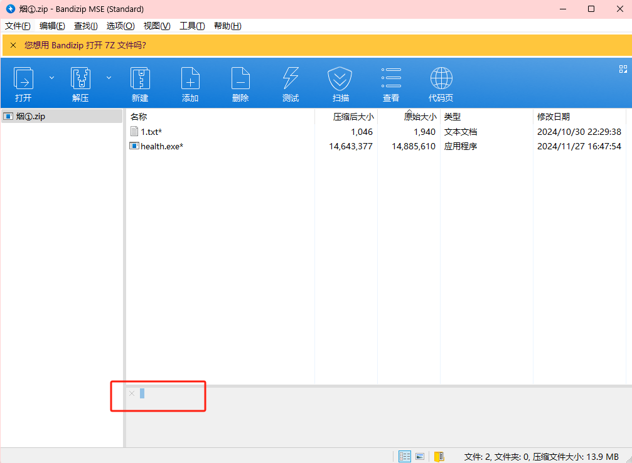Click the blue highlighted marker in preview pane
The height and width of the screenshot is (463, 632).
(142, 393)
